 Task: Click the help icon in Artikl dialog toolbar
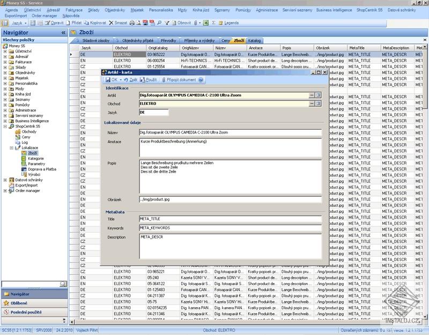coord(201,80)
